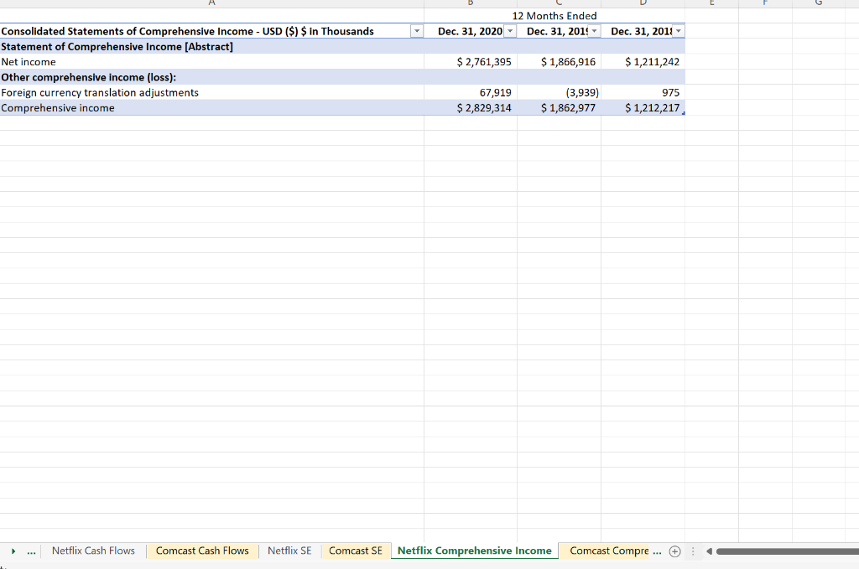Select column E header
This screenshot has width=859, height=569.
pos(711,3)
